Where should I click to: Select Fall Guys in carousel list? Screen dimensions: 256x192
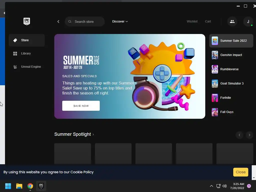click(x=231, y=112)
